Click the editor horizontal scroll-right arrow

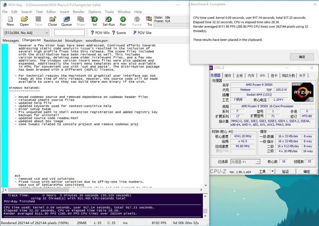[201, 190]
